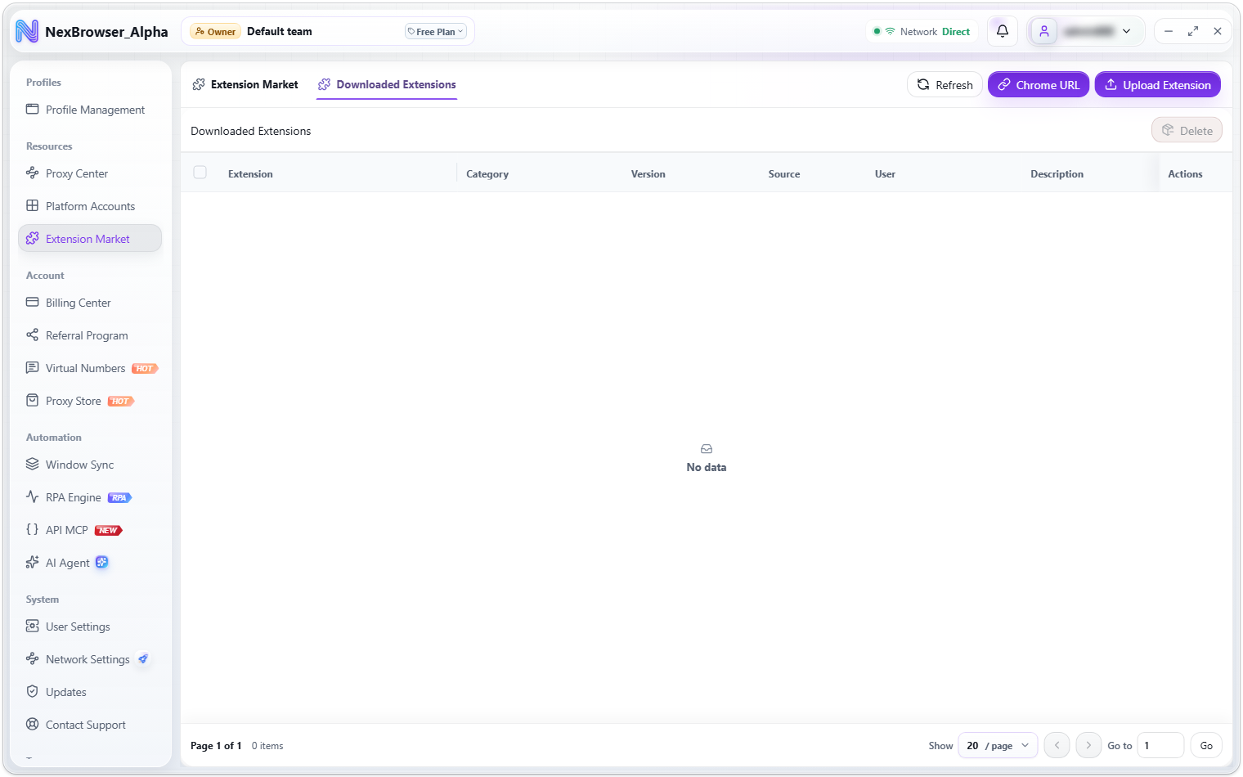Launch AI Agent page
Screen dimensions: 1243x777
click(x=90, y=563)
